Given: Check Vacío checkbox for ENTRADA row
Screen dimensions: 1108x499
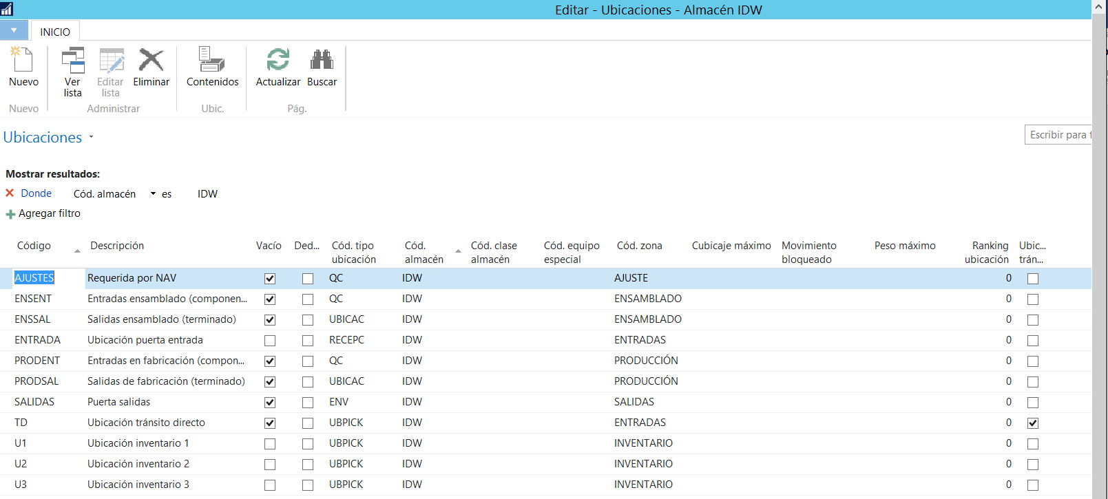Looking at the screenshot, I should point(270,341).
